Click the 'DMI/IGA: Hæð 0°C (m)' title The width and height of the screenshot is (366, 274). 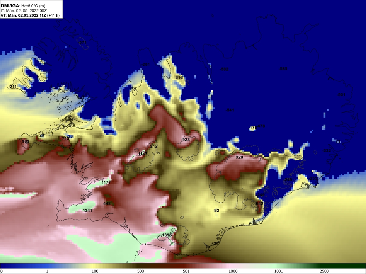pyautogui.click(x=23, y=6)
